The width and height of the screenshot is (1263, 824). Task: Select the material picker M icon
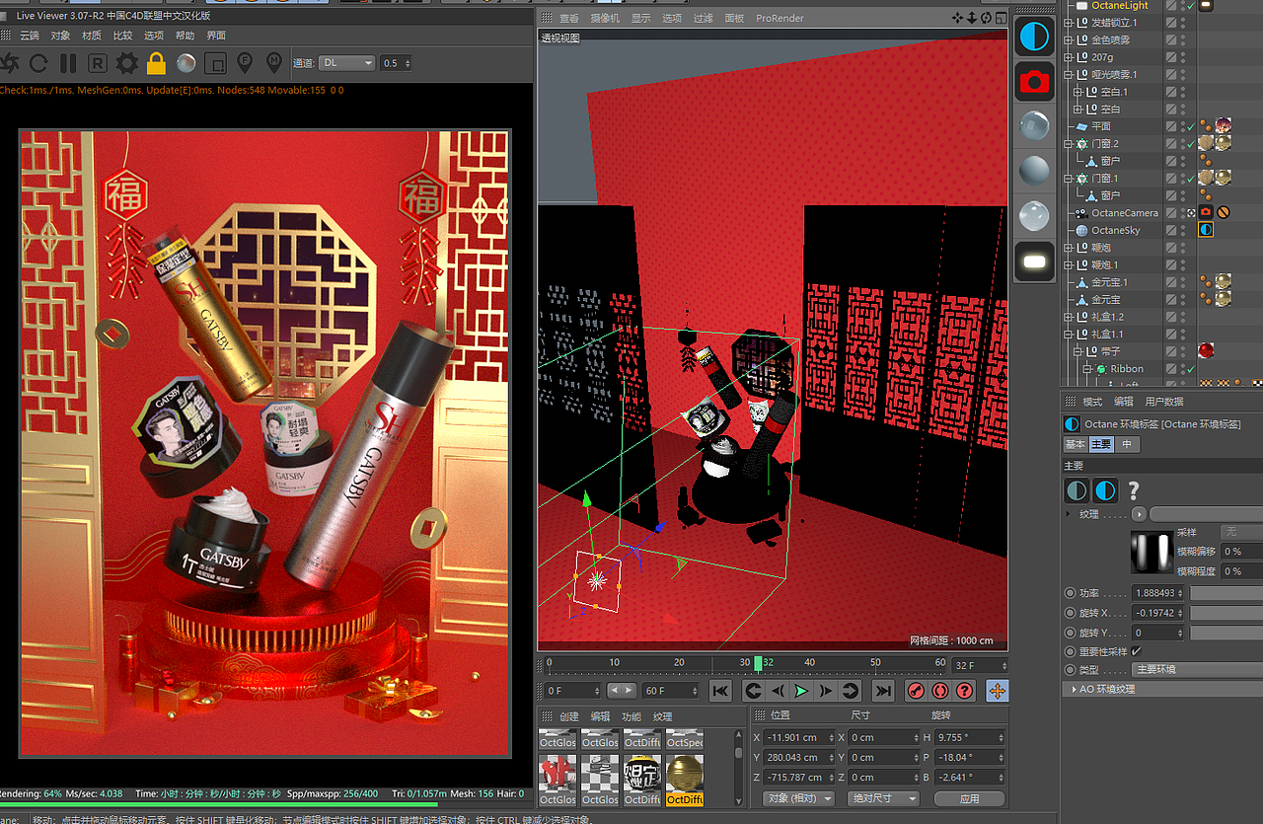click(273, 62)
